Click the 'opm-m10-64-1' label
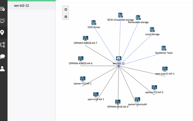 [96, 99]
